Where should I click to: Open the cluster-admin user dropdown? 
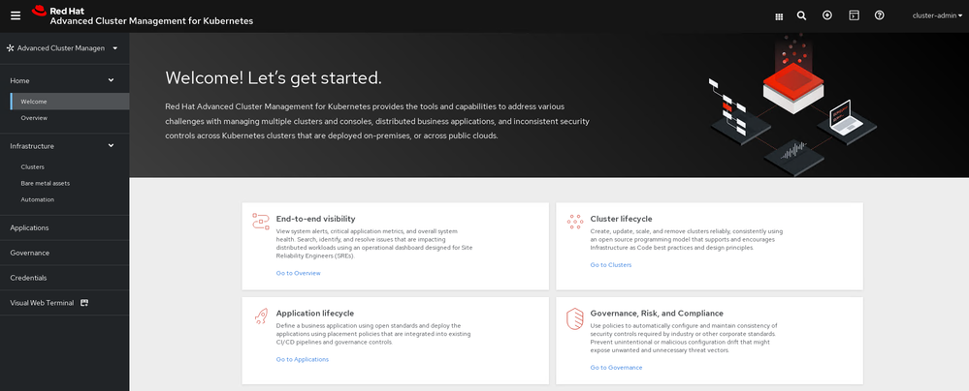(937, 16)
